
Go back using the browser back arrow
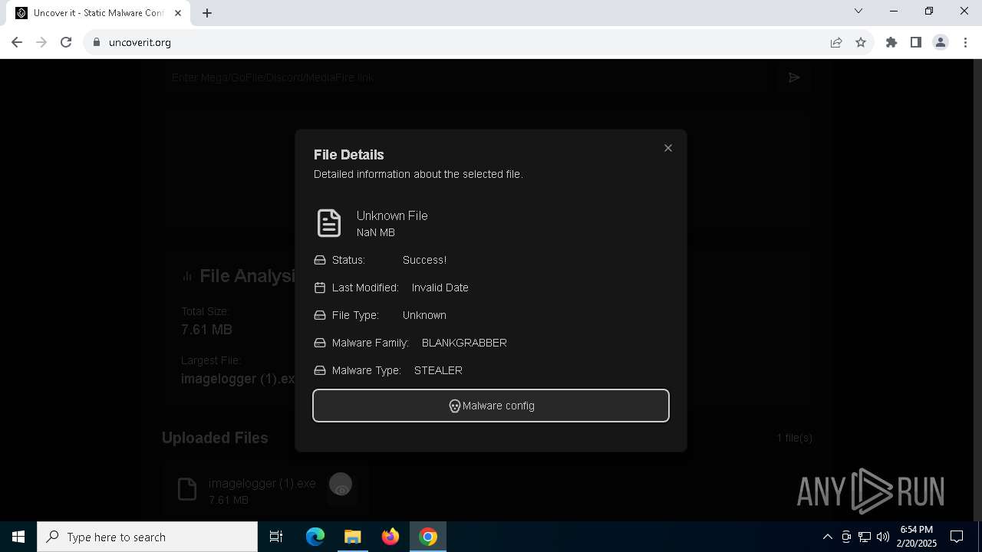17,42
